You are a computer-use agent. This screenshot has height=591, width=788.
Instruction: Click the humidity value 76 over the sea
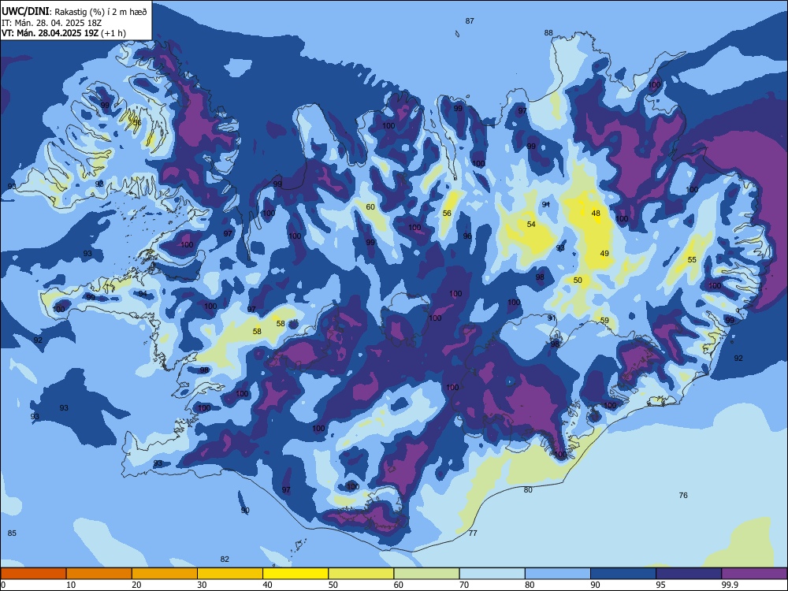click(x=683, y=495)
